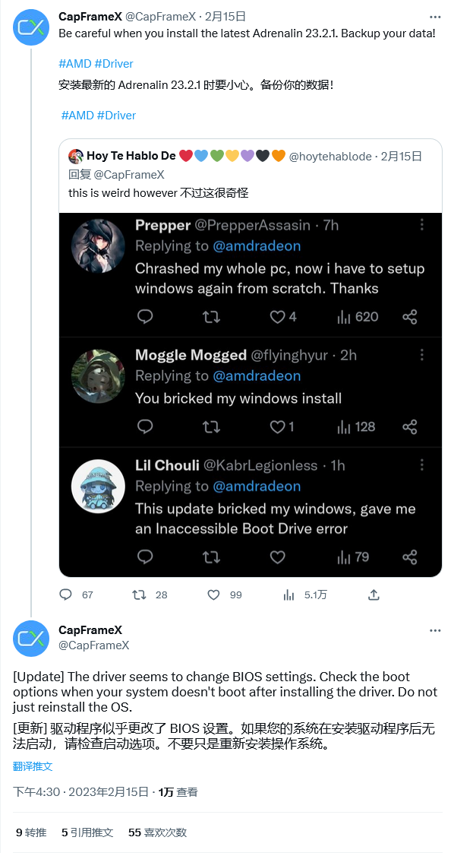Open the view analytics icon showing 5.1万

click(x=288, y=595)
